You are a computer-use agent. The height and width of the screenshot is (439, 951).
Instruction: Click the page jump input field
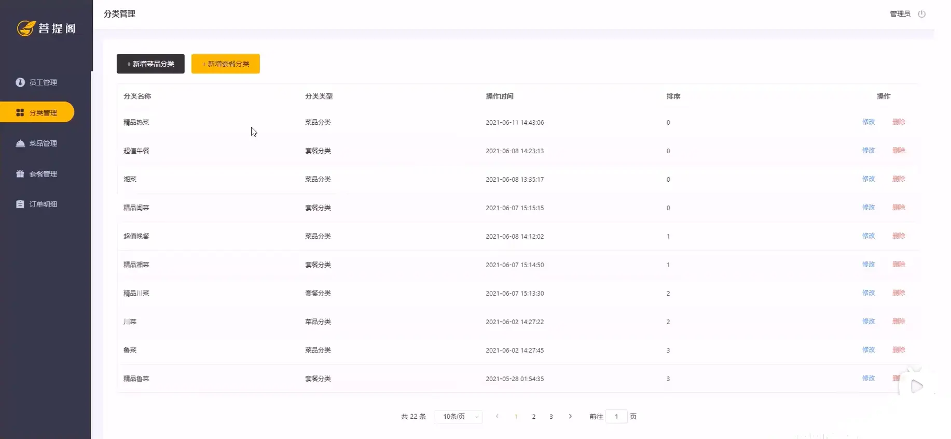[616, 416]
